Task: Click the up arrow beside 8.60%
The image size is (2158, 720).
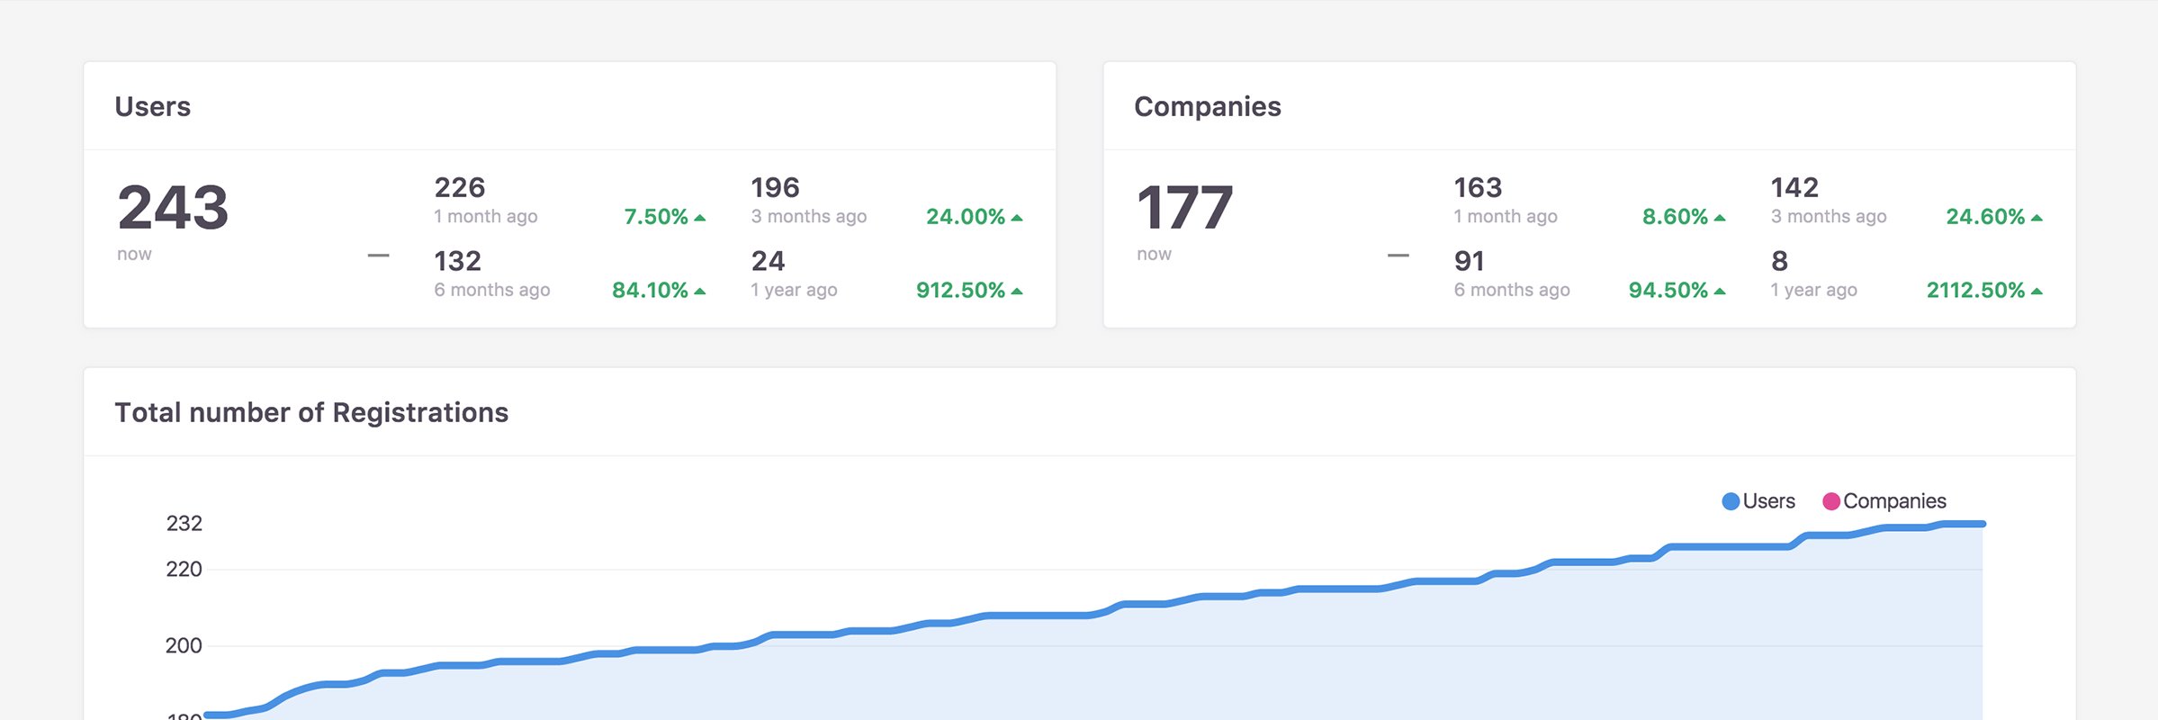Action: tap(1720, 218)
